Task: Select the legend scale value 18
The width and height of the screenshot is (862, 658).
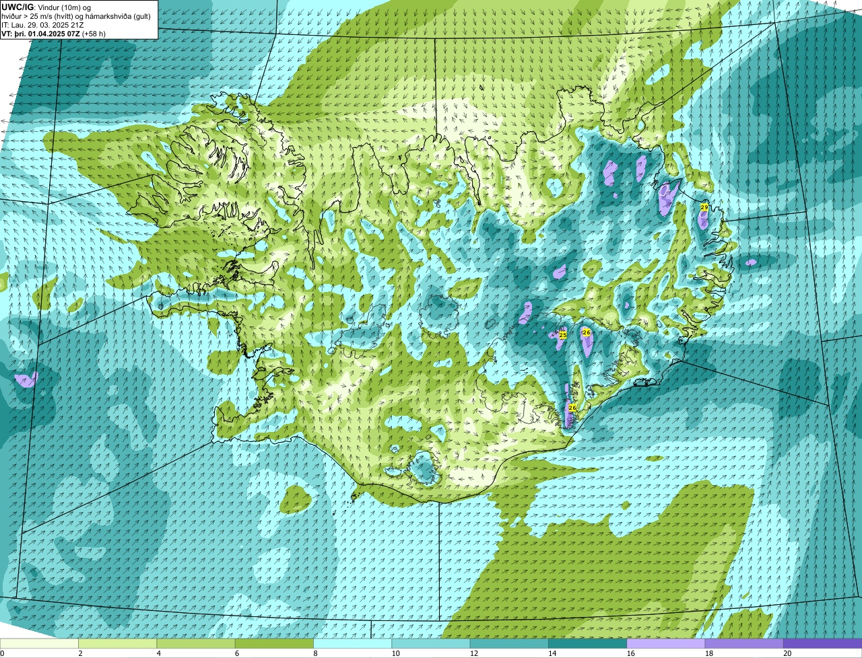Action: click(x=708, y=653)
